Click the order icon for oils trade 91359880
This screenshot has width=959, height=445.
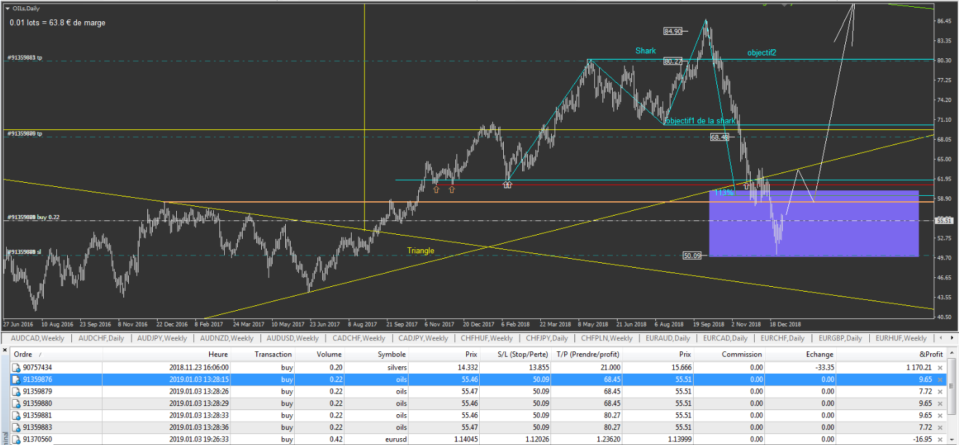click(x=16, y=403)
